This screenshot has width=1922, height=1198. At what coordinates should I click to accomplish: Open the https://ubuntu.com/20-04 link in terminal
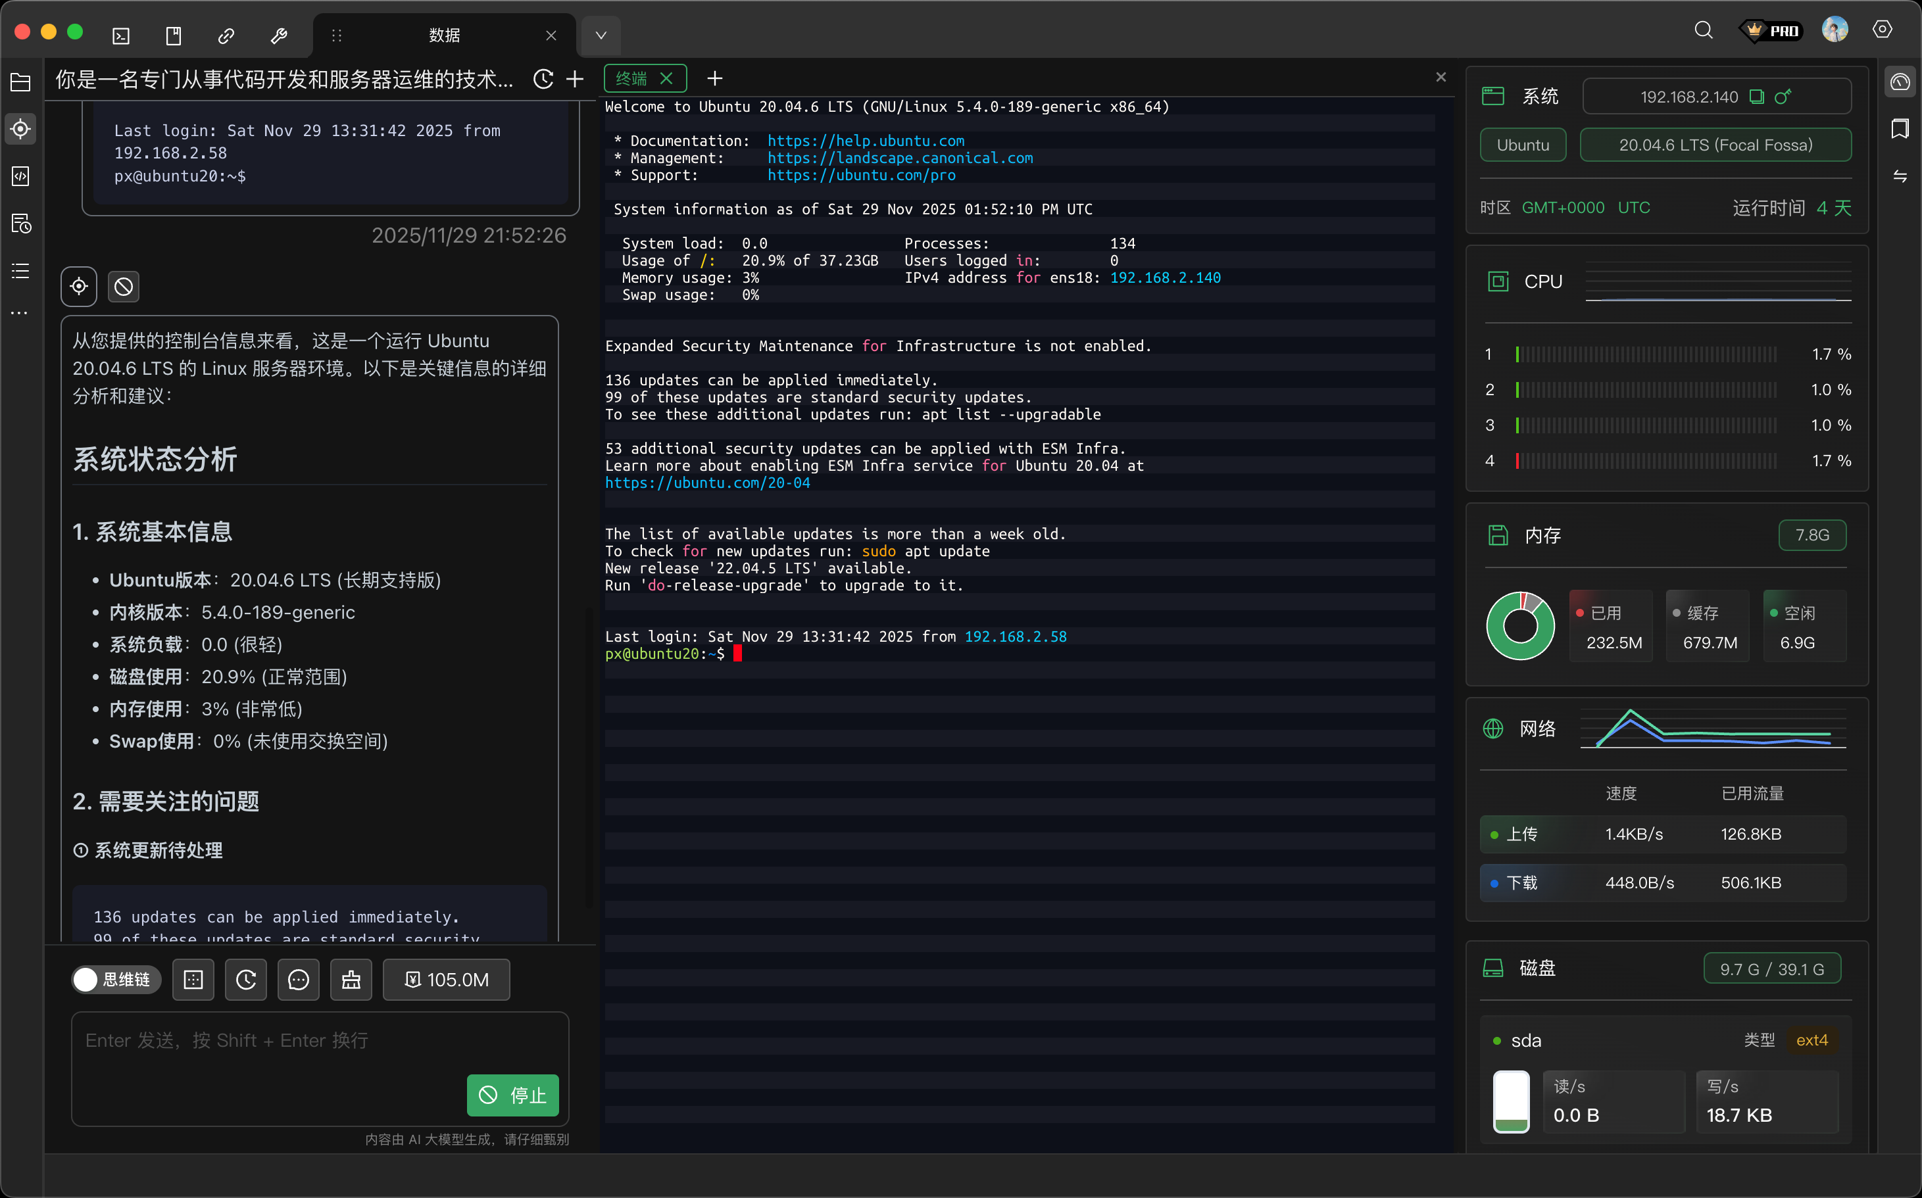coord(707,483)
